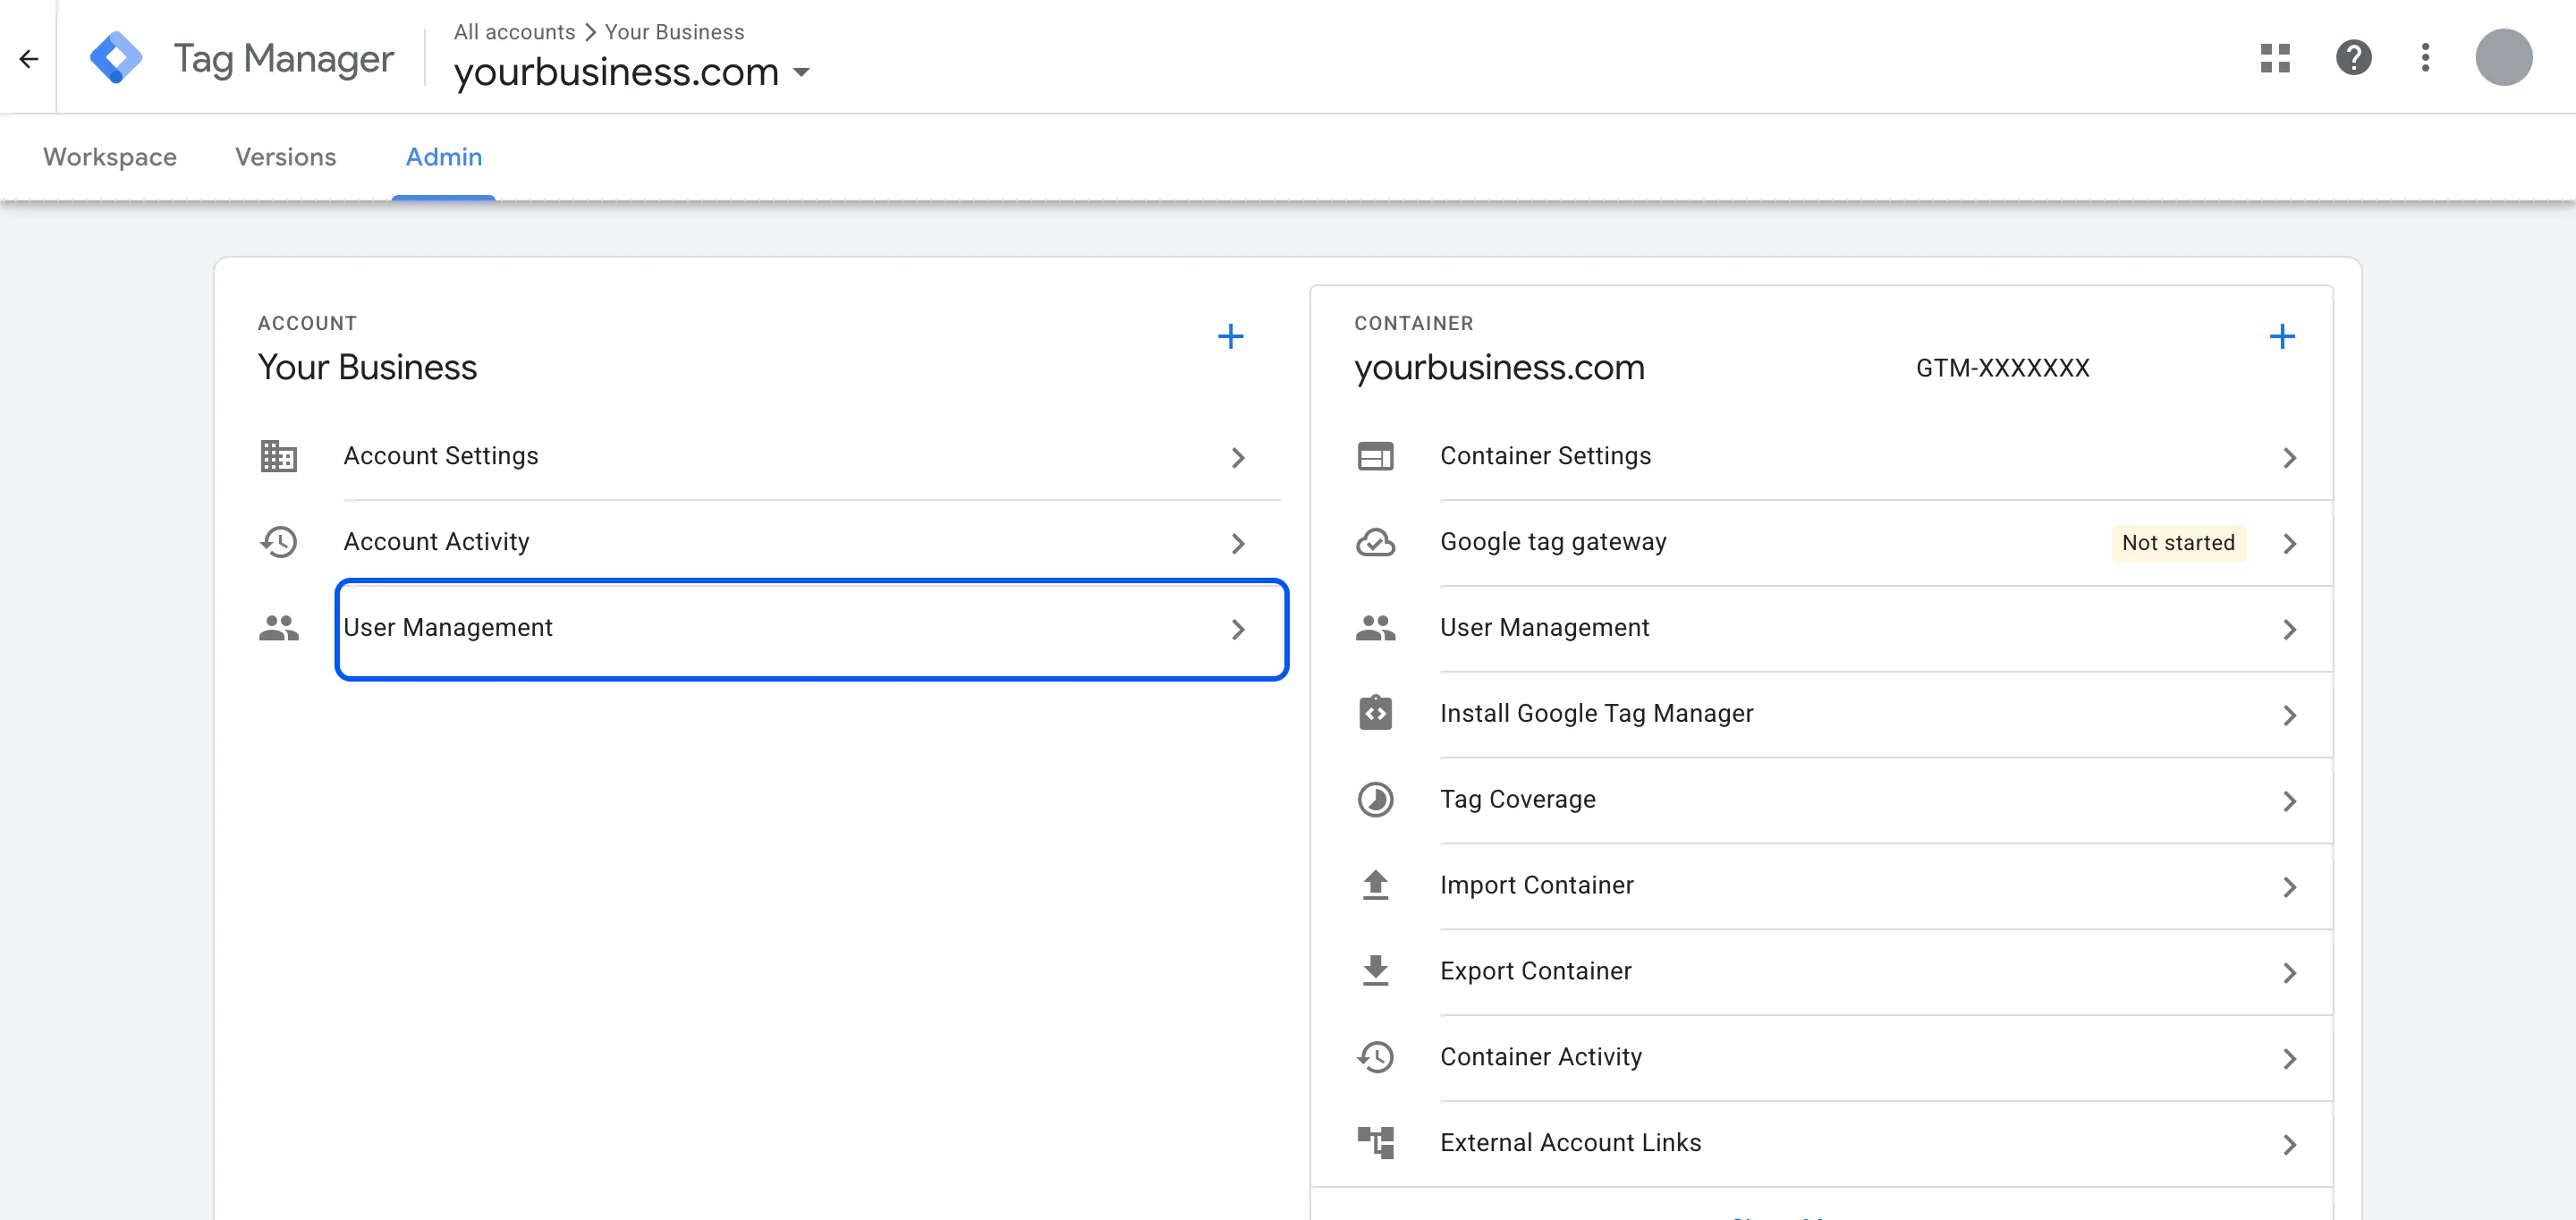
Task: Open container-level User Management row
Action: pos(1885,629)
